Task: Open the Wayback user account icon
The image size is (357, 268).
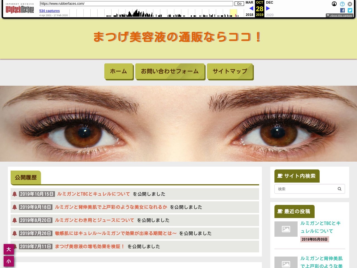Action: pyautogui.click(x=334, y=4)
